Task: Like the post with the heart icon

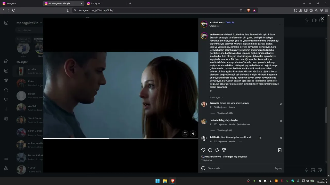Action: pyautogui.click(x=203, y=150)
